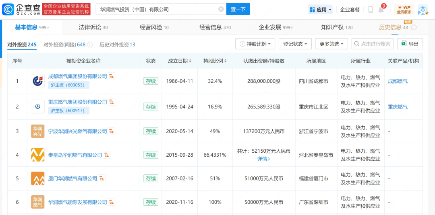Open the 登记状态 filter dropdown

click(295, 44)
